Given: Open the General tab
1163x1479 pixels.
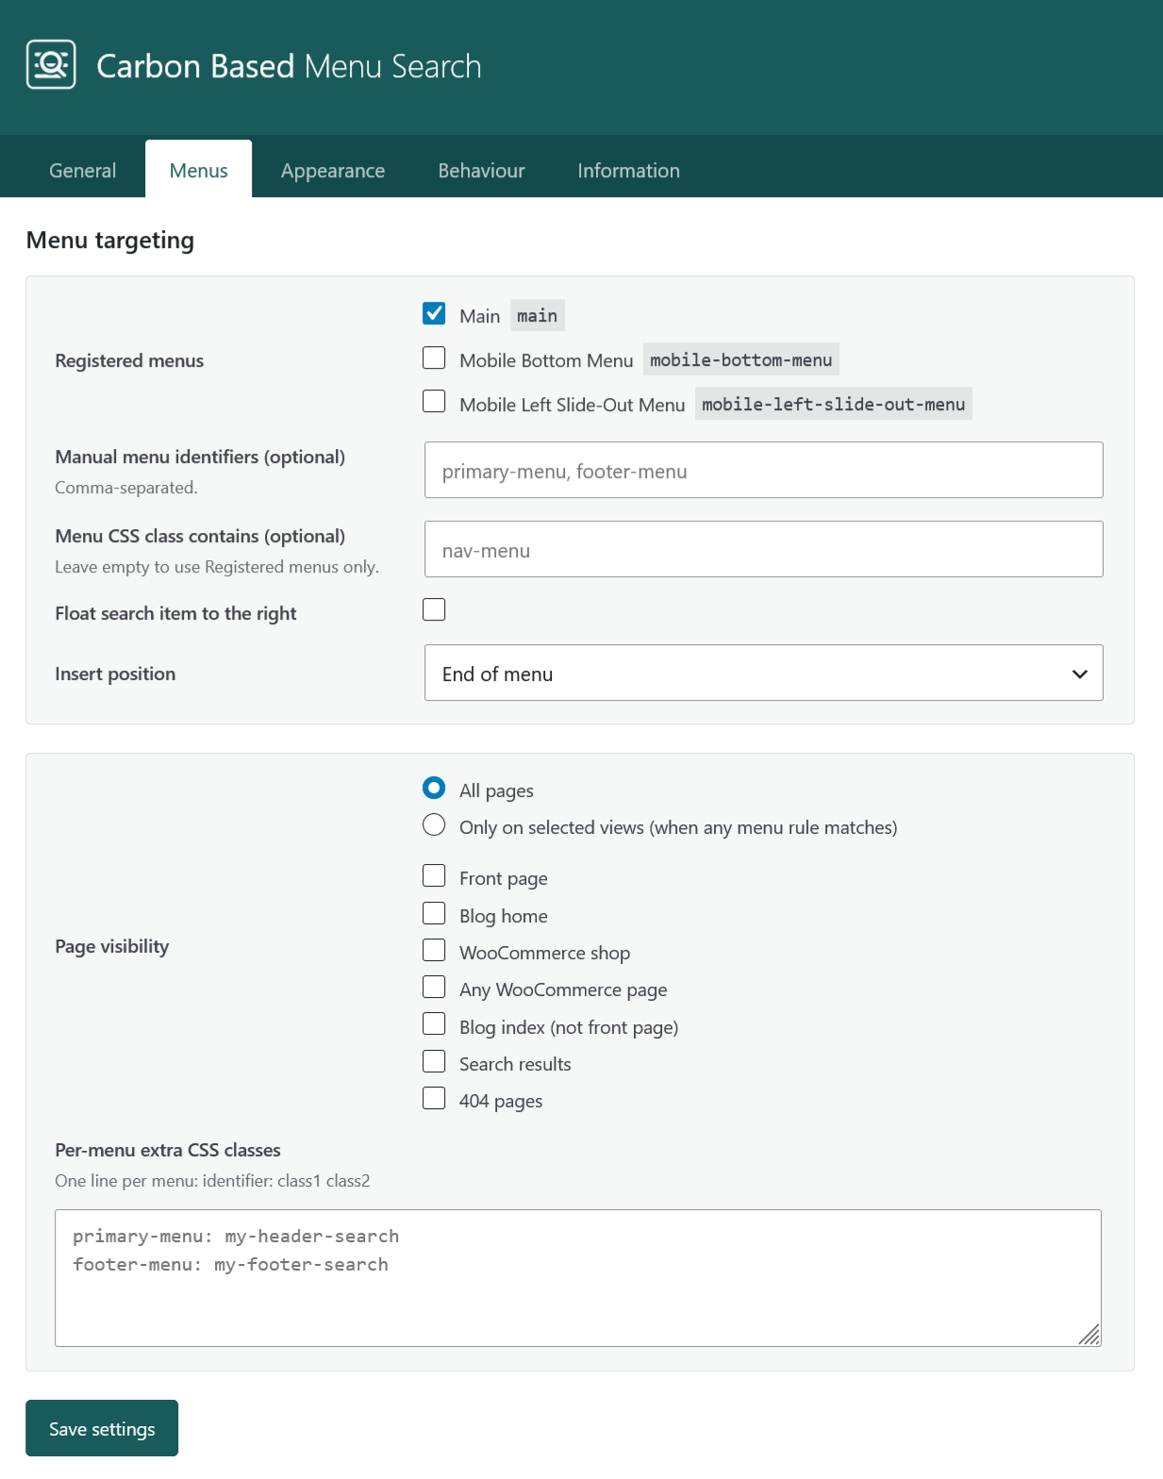Looking at the screenshot, I should click(x=83, y=171).
